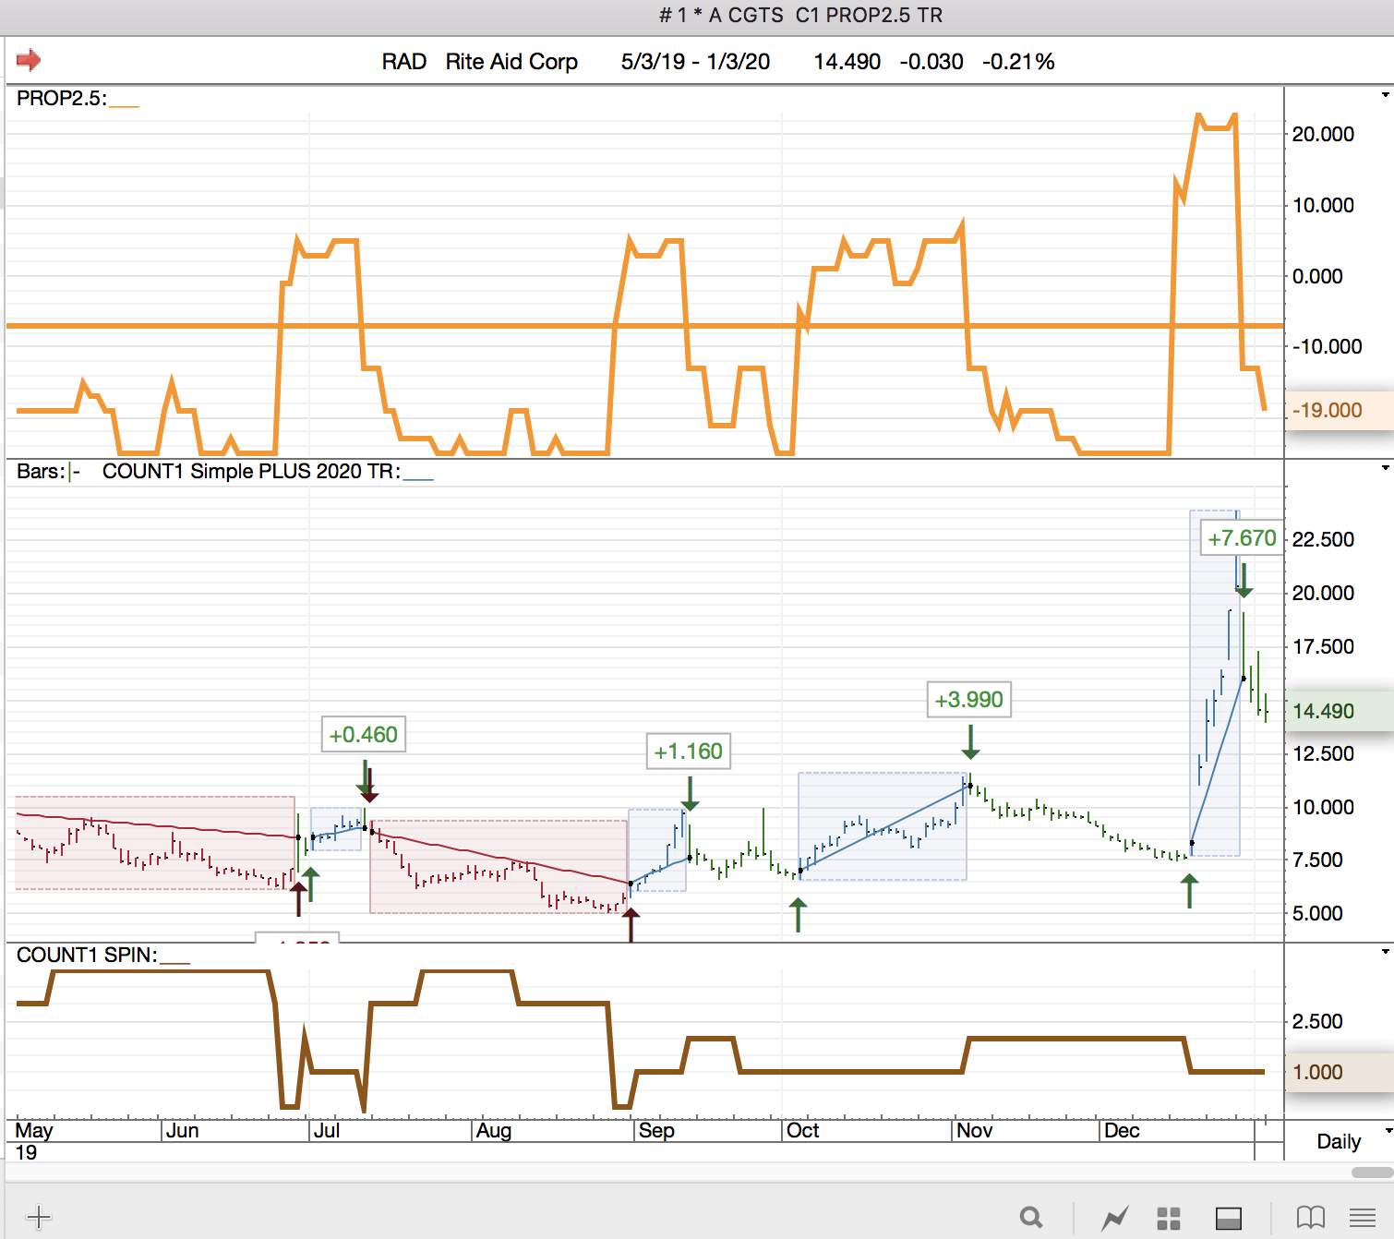Click the COUNT1 Simple PLUS blue line swatch
This screenshot has width=1394, height=1239.
click(418, 478)
